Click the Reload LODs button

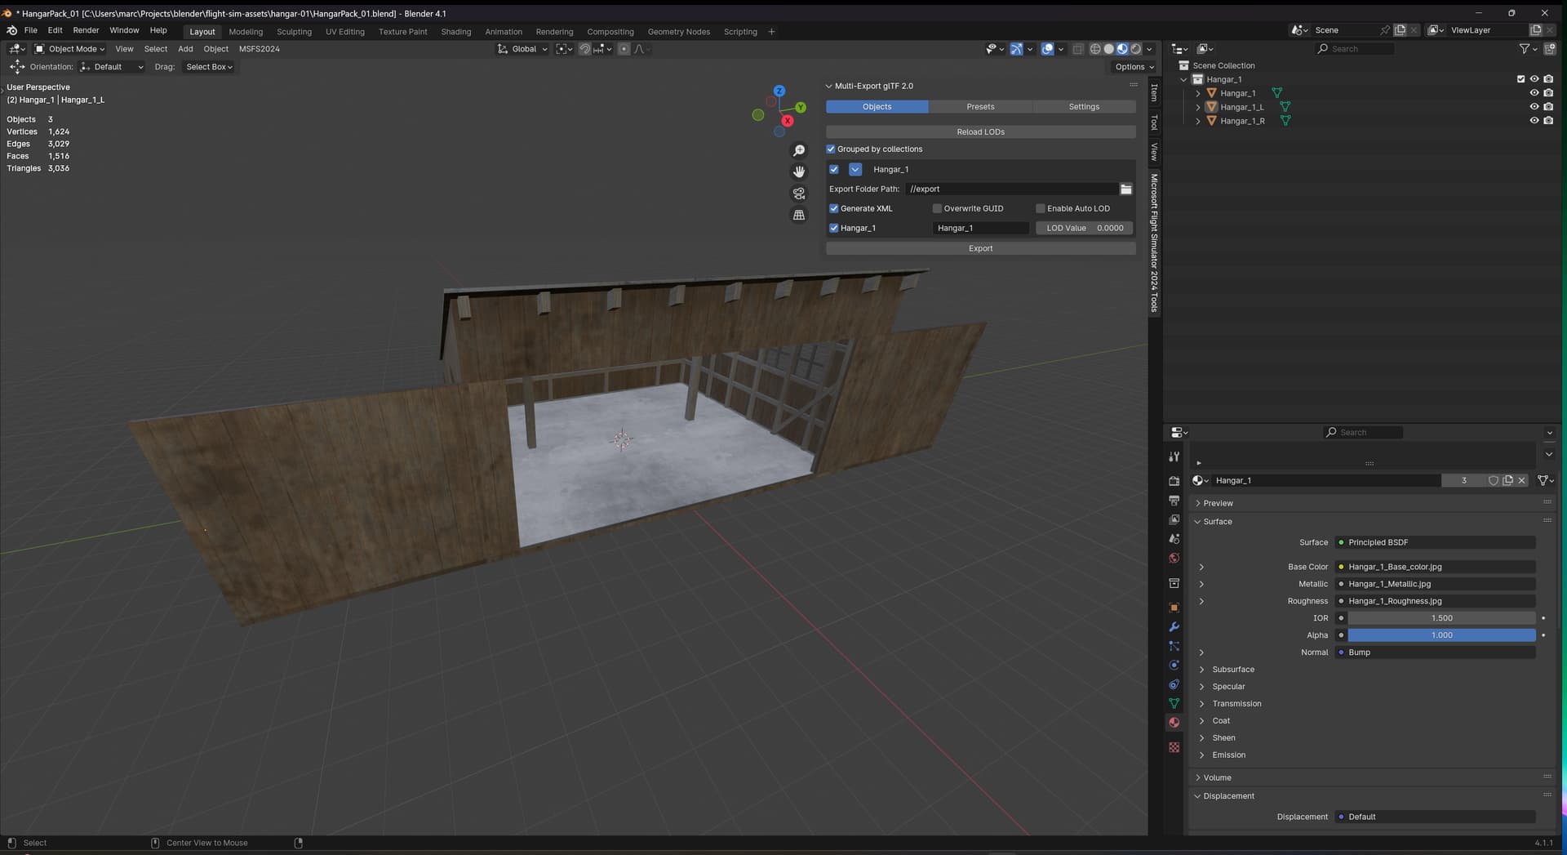tap(980, 131)
